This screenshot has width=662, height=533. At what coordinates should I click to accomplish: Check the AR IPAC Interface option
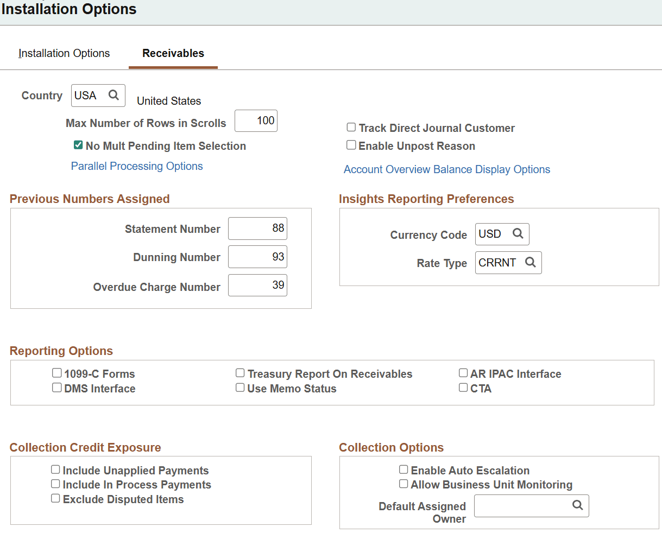[463, 372]
